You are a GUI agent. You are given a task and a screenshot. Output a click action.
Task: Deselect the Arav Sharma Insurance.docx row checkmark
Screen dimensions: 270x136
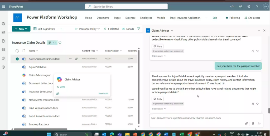(x=17, y=59)
